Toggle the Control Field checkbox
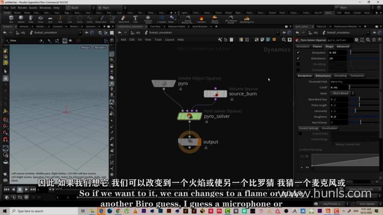Image resolution: width=383 pixels, height=215 pixels. click(x=300, y=134)
